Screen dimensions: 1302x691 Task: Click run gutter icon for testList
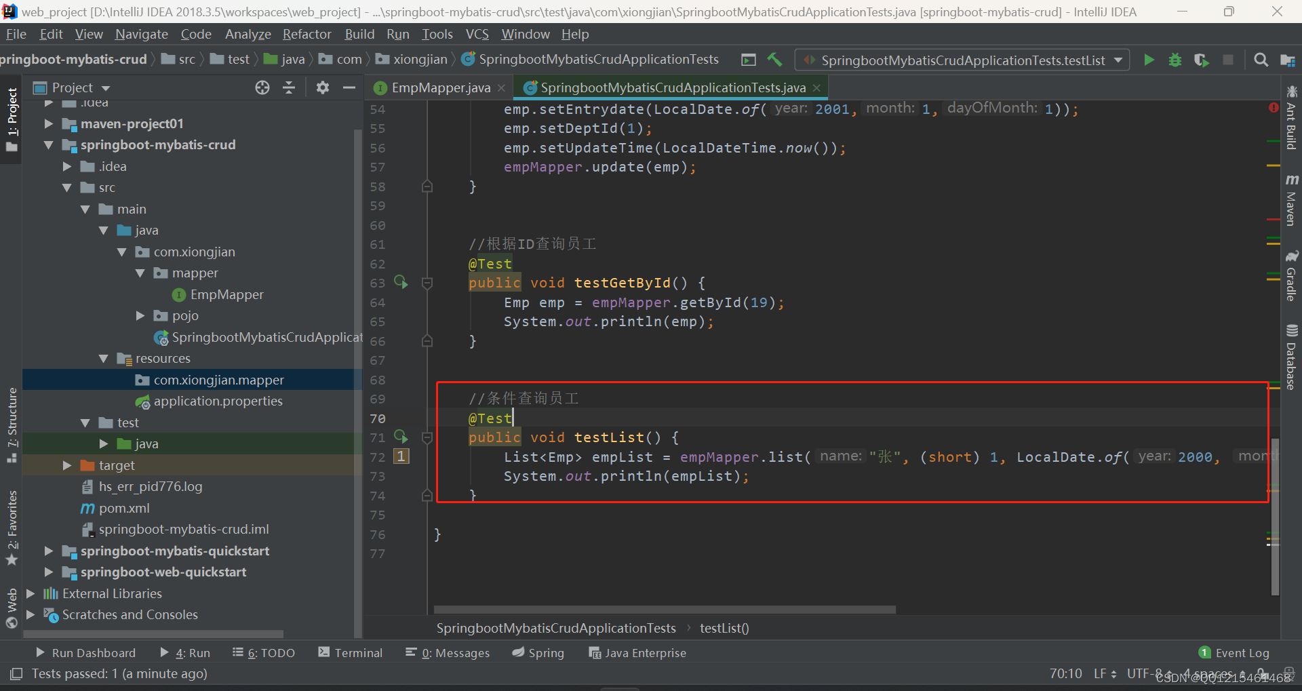401,436
